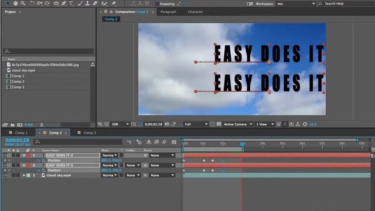Select the jpg file in Project panel
Screen dimensions: 375x211
pos(45,64)
